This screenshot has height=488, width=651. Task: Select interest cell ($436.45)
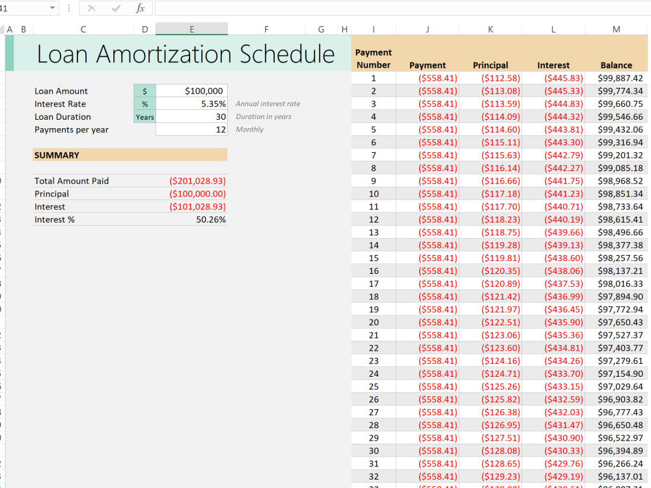point(553,310)
